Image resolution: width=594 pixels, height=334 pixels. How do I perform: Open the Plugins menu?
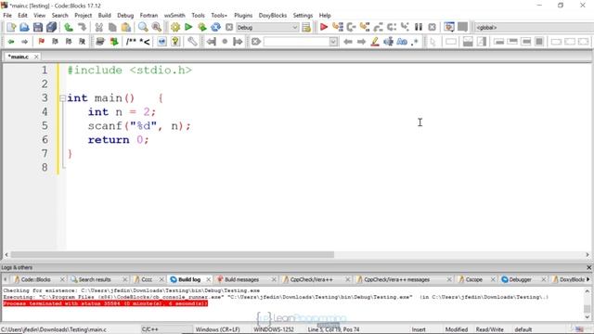pos(243,15)
